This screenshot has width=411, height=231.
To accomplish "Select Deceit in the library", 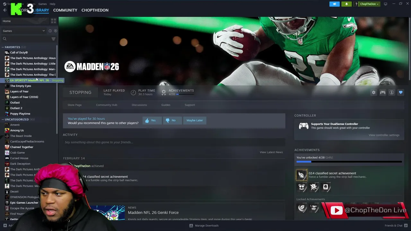I will [x=14, y=192].
